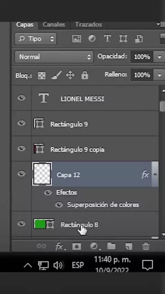This screenshot has width=165, height=294.
Task: Open the Opacidad percentage dropdown arrow
Action: pos(159,57)
